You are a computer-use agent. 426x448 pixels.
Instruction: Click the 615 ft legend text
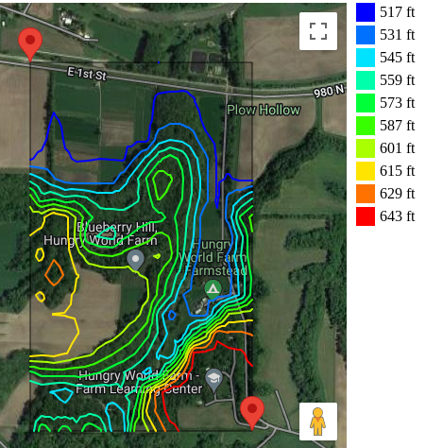(397, 171)
